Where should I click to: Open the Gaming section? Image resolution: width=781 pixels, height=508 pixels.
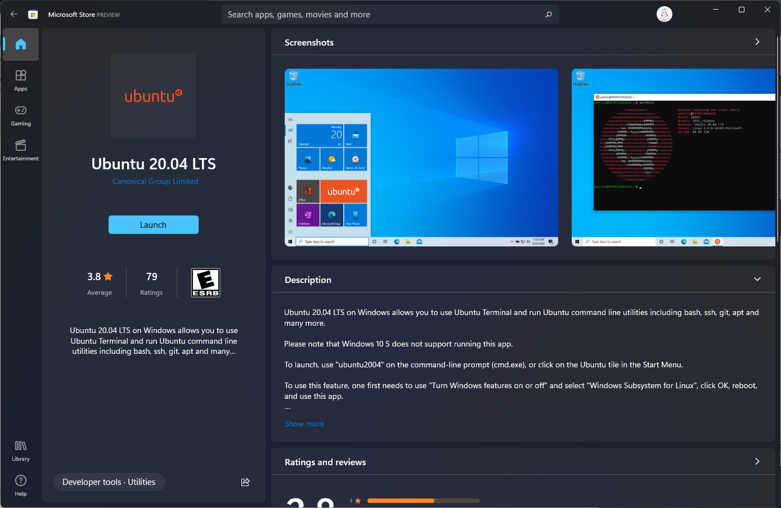point(21,115)
